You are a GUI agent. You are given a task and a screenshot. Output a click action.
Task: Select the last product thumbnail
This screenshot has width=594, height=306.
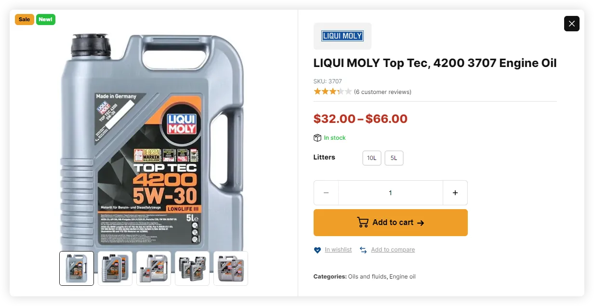click(230, 268)
